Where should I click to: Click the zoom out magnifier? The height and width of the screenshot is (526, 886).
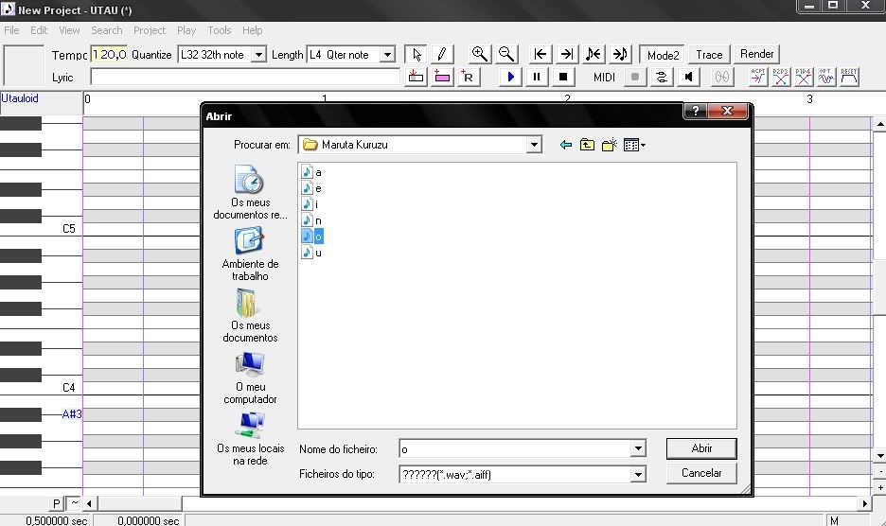point(506,54)
